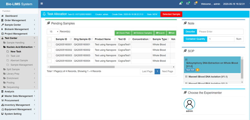Click the Test Center flask icon

click(2, 38)
